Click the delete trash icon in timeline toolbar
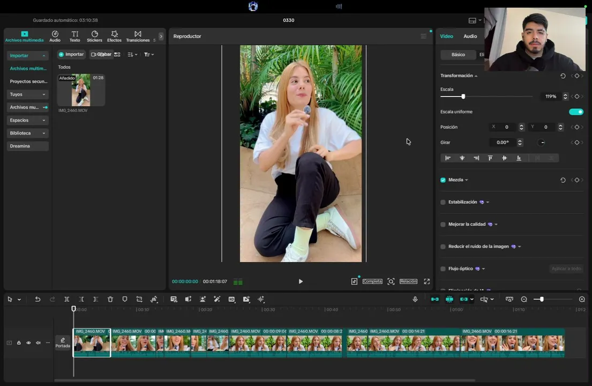This screenshot has width=592, height=386. tap(110, 299)
